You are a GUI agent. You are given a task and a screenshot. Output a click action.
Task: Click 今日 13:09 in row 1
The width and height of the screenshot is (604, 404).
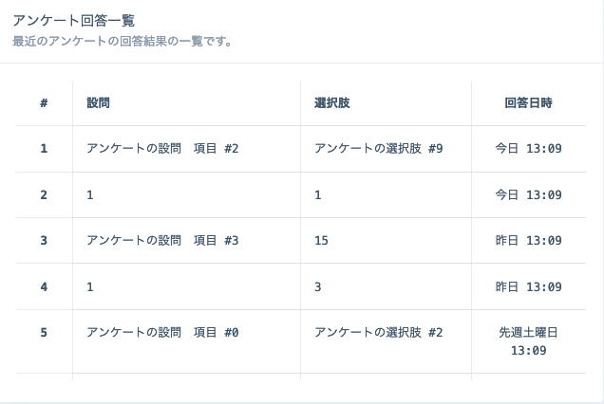pos(528,149)
